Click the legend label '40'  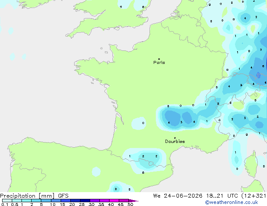click(111, 204)
